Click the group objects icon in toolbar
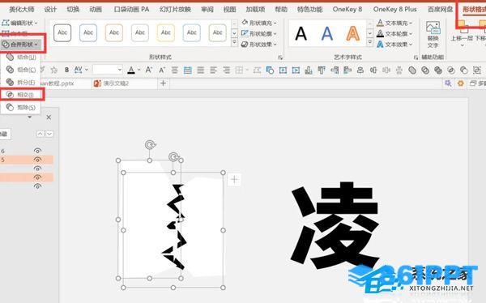This screenshot has width=486, height=303. (477, 70)
